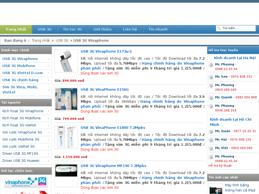259x194 pixels.
Task: Click chat icon beside Mr. Phương 0936.268.318
Action: pos(211,106)
